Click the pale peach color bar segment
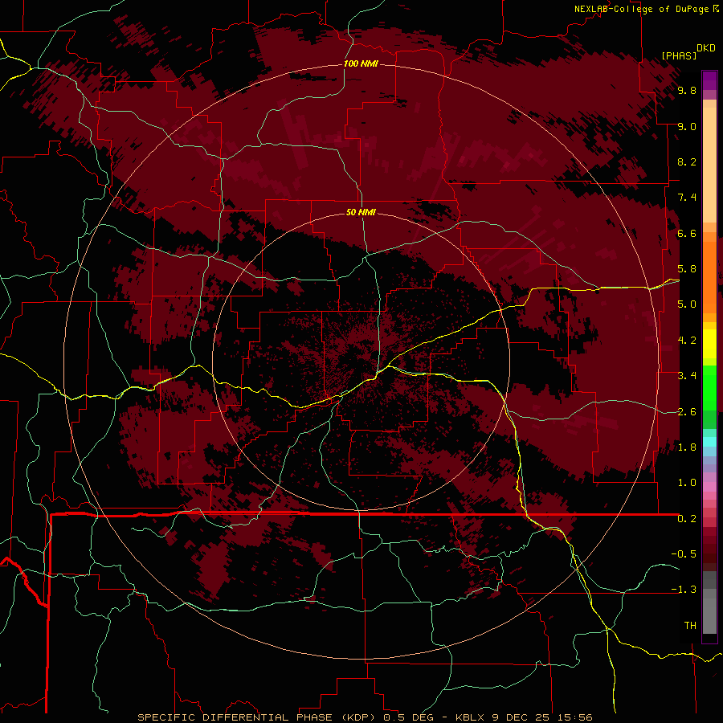The width and height of the screenshot is (723, 723). coord(709,165)
